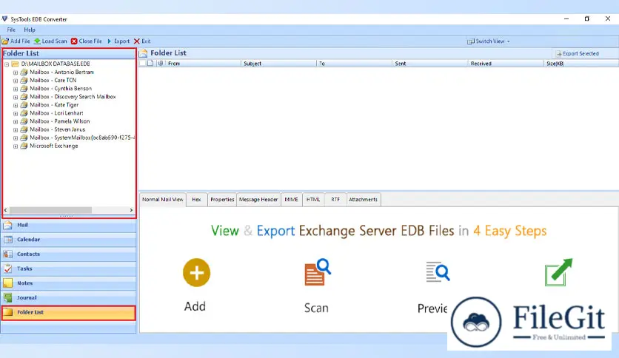
Task: Open the Notes navigation pane
Action: click(69, 283)
